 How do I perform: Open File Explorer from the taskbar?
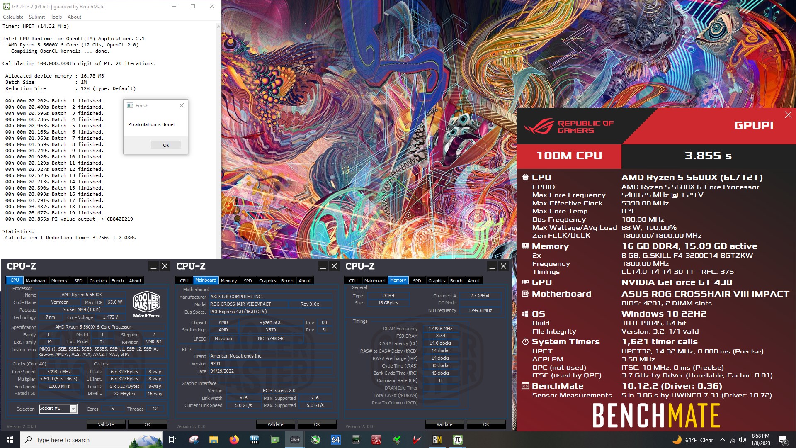click(214, 440)
